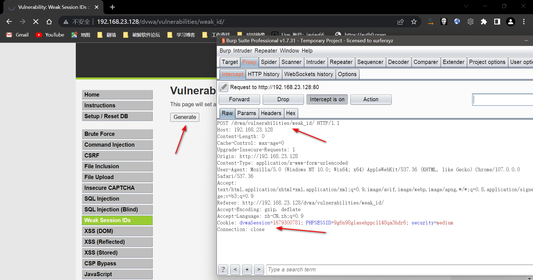Image resolution: width=533 pixels, height=280 pixels.
Task: Click the help question mark button in search bar
Action: click(223, 269)
